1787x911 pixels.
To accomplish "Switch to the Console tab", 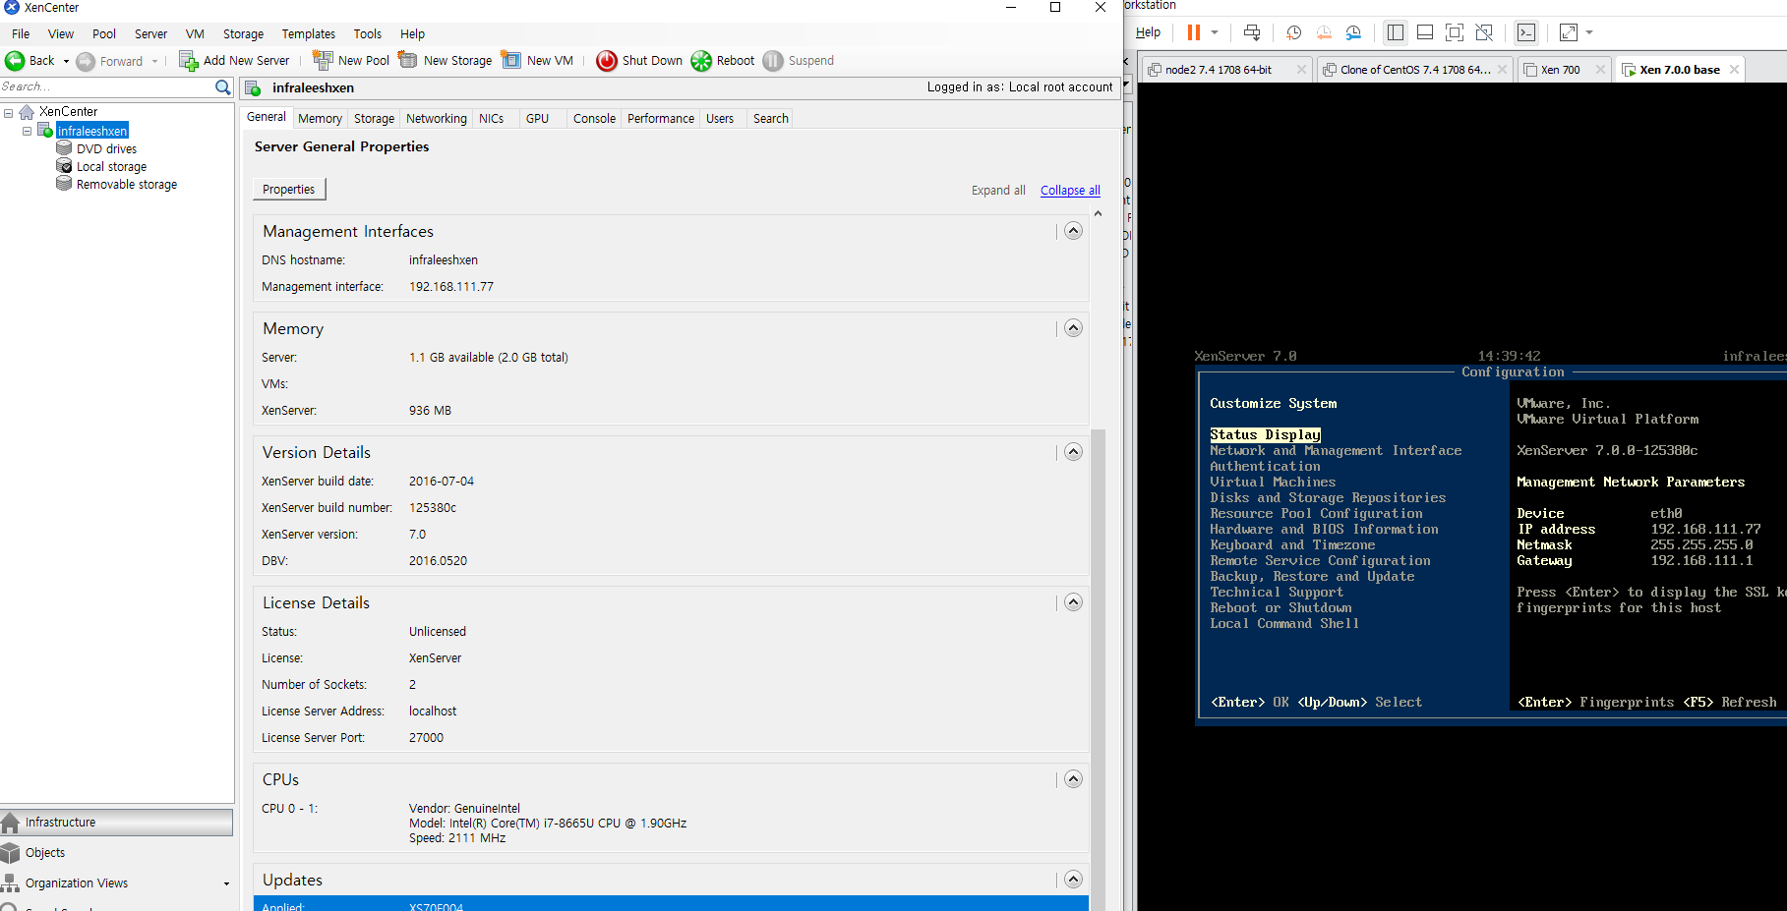I will click(594, 118).
